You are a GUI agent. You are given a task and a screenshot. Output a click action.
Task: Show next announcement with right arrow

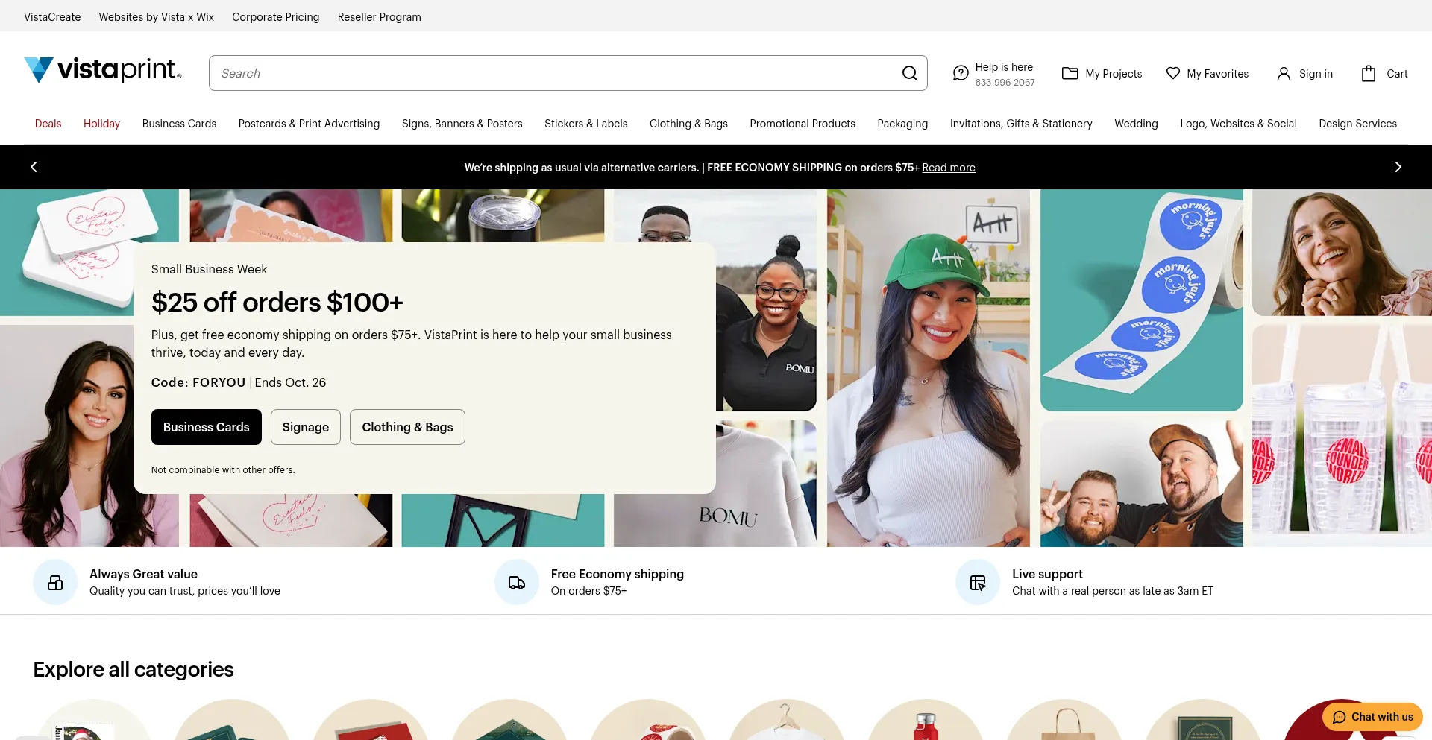(x=1398, y=167)
